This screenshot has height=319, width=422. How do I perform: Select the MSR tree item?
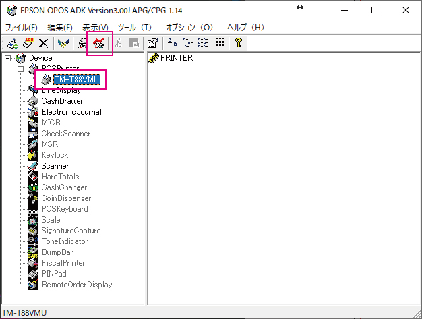point(50,144)
